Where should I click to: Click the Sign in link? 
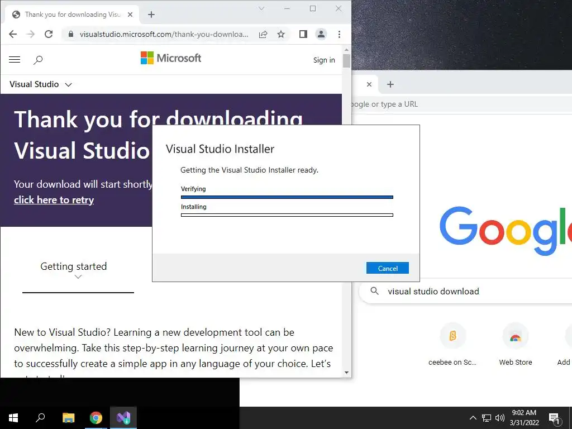[324, 60]
